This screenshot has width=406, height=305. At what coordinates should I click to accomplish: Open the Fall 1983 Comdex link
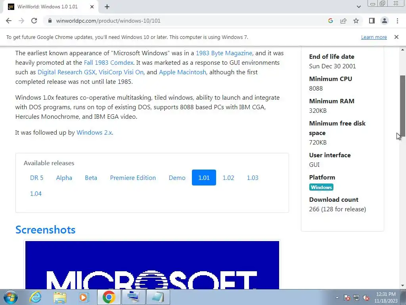(109, 62)
